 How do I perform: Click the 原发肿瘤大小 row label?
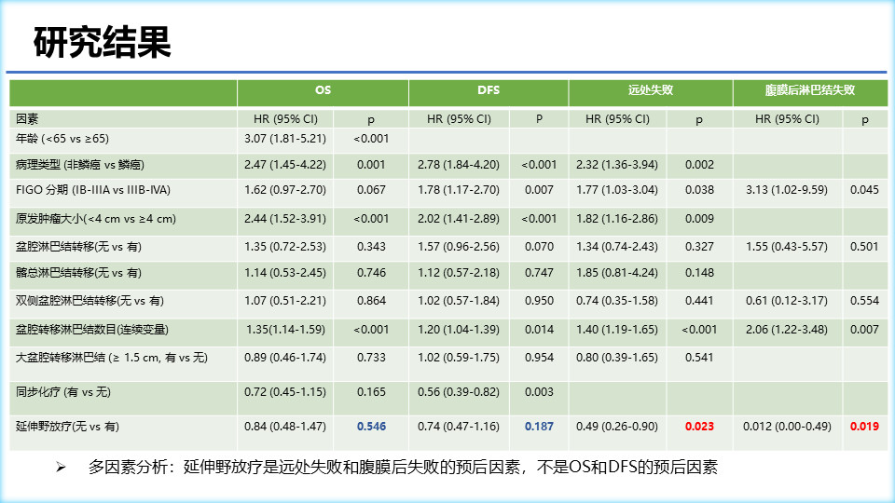(96, 218)
